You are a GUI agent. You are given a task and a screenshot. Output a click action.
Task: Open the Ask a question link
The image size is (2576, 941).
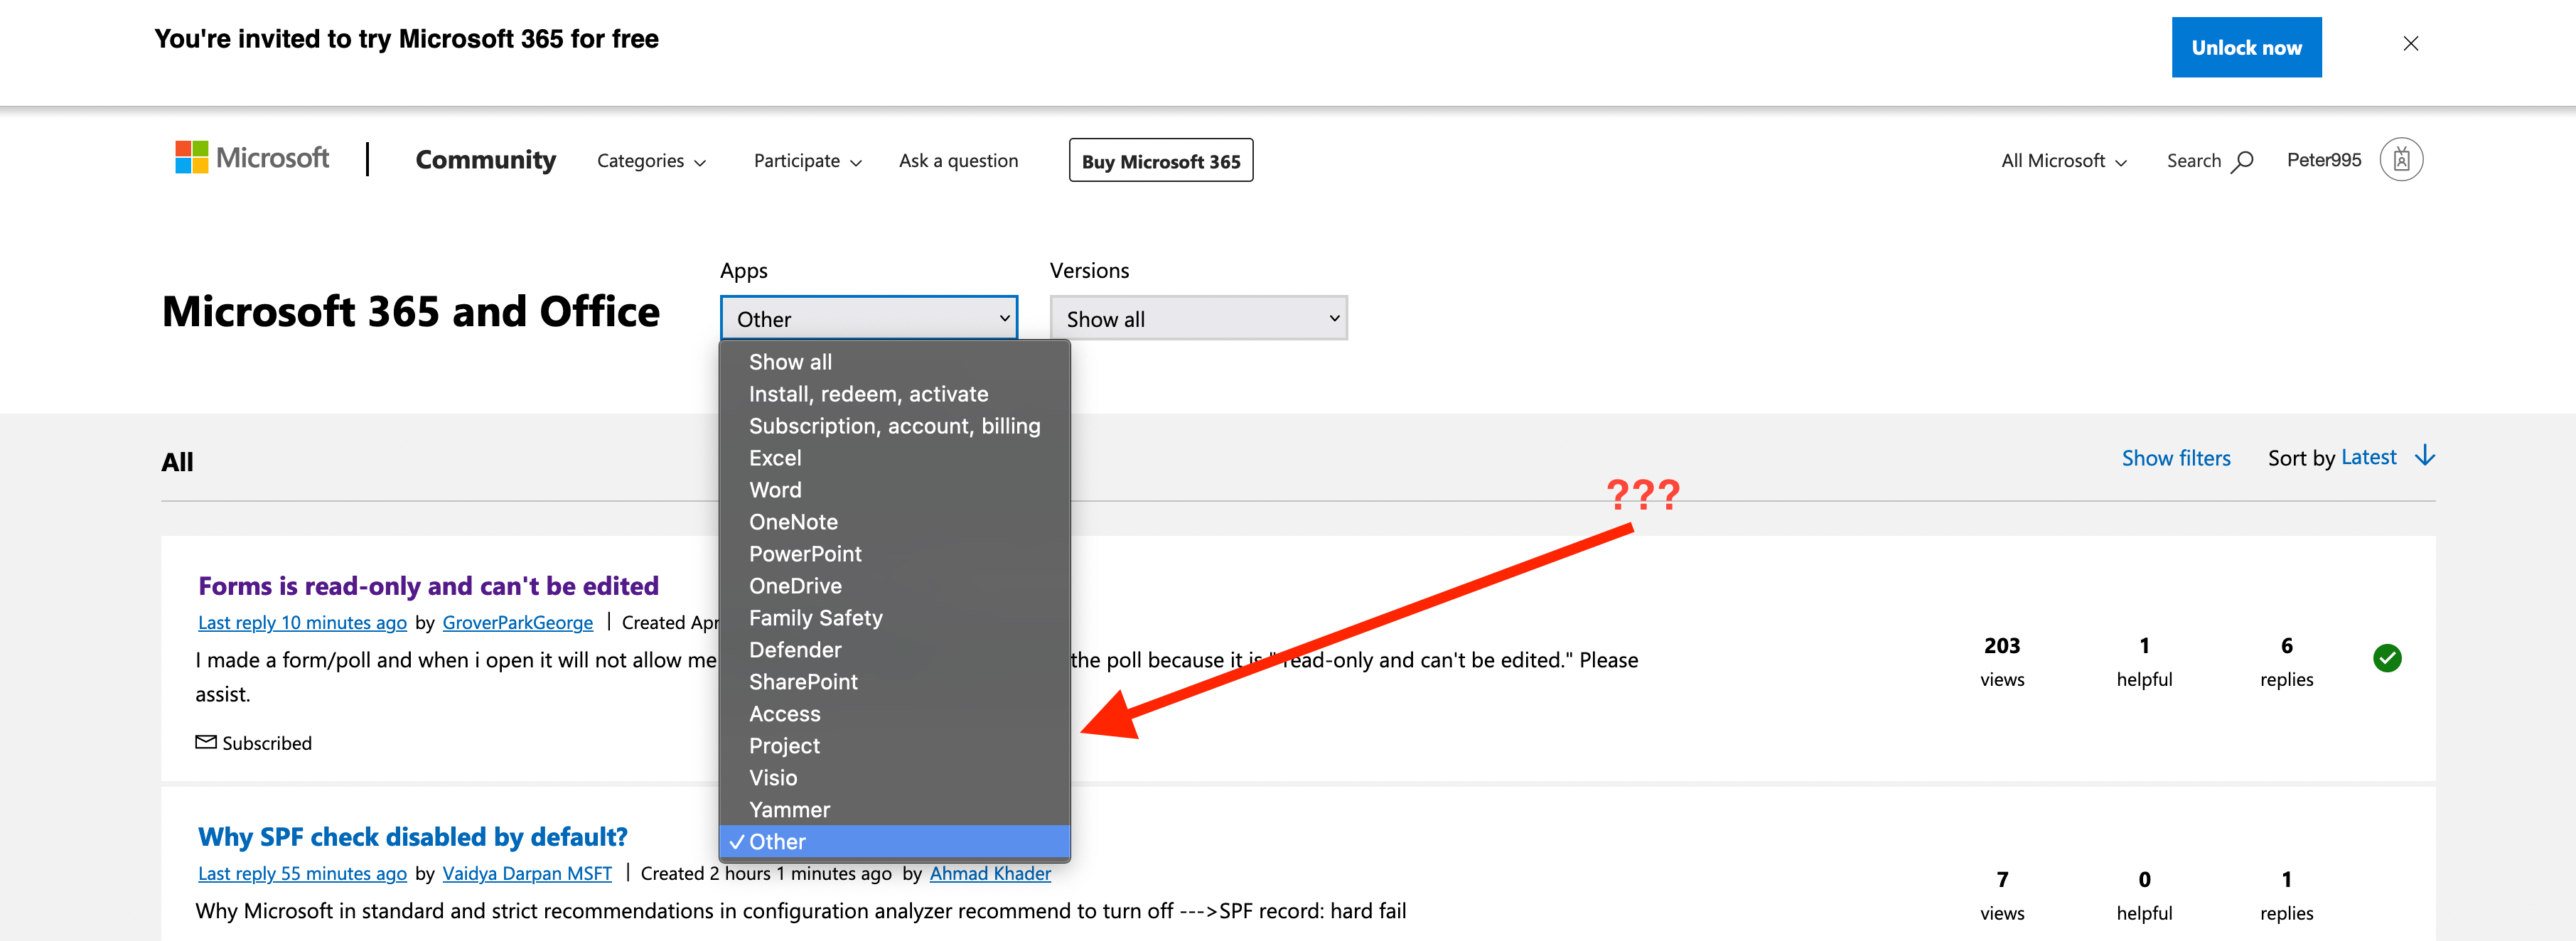point(958,161)
